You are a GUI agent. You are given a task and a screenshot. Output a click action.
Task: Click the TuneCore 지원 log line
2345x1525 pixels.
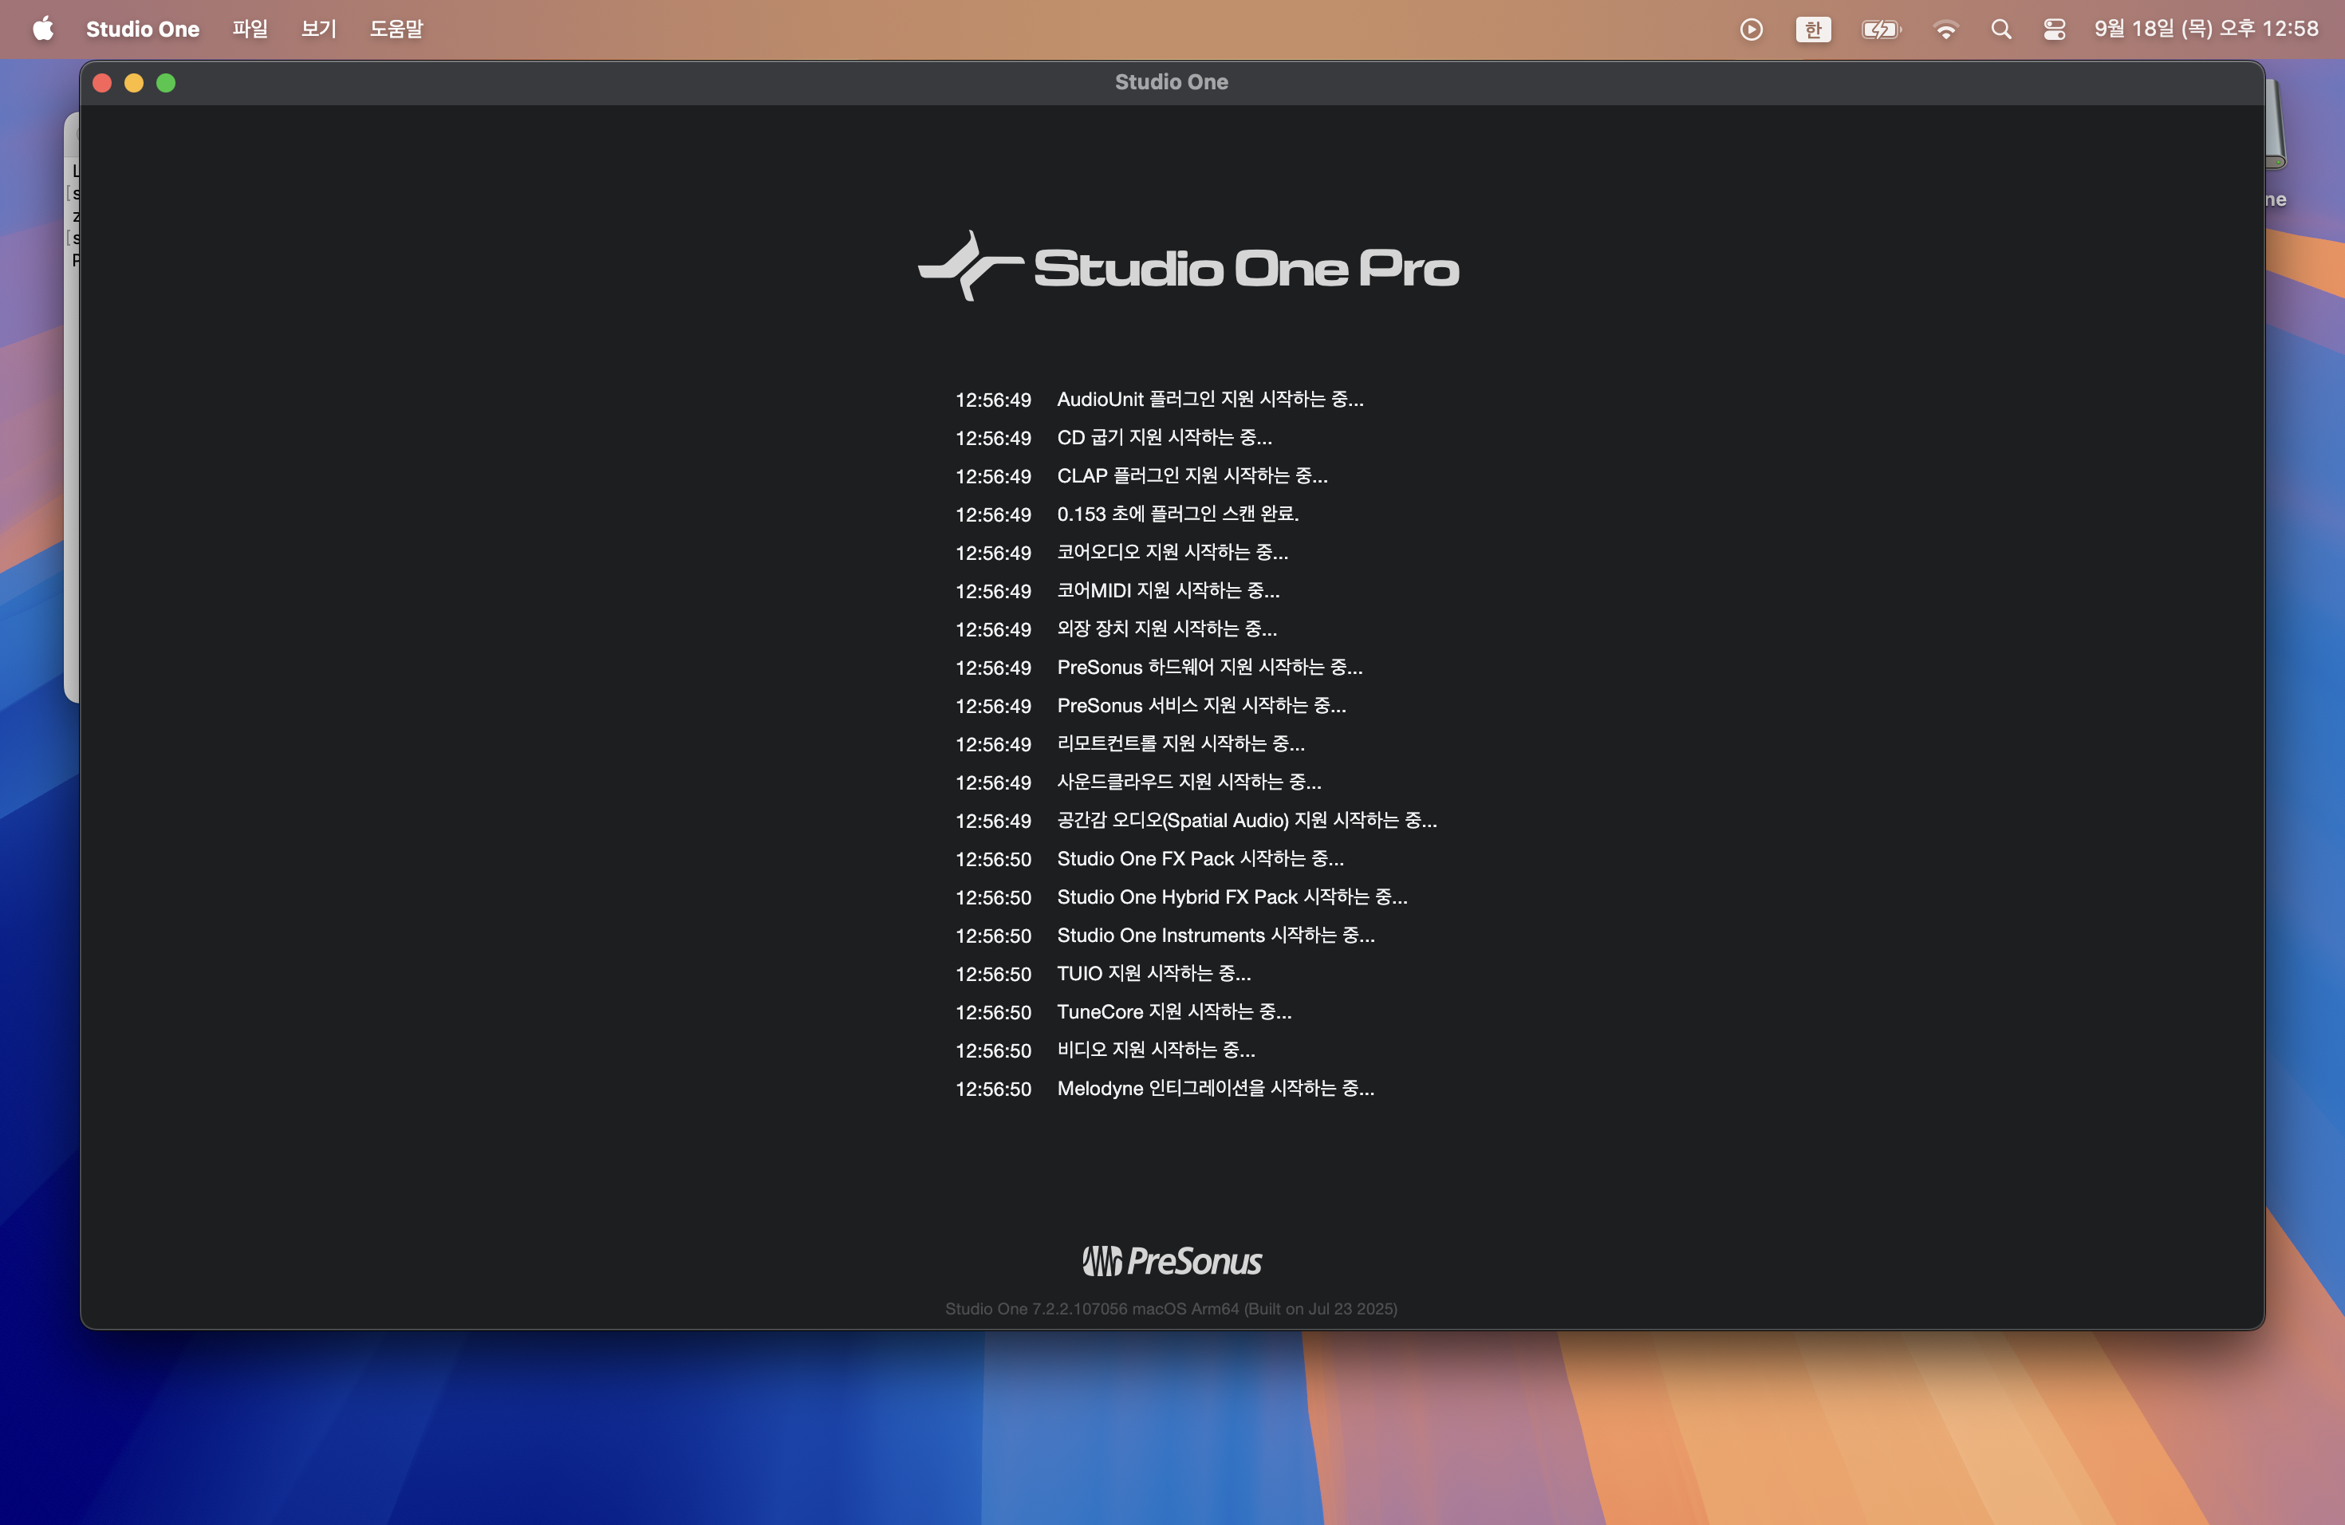pyautogui.click(x=1122, y=1013)
